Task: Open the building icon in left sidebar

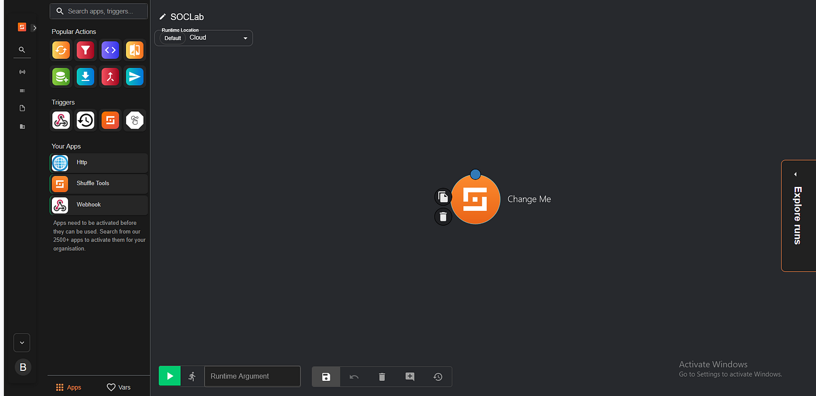Action: tap(22, 126)
